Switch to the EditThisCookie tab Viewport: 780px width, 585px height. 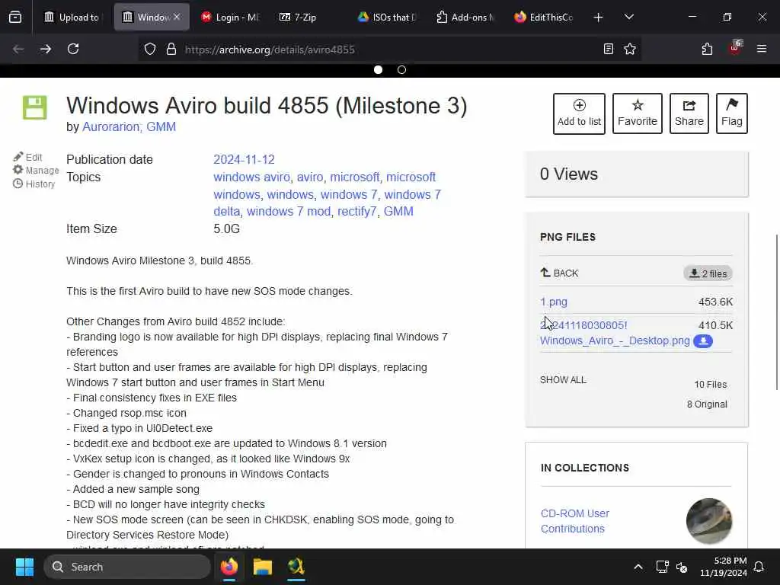(544, 17)
